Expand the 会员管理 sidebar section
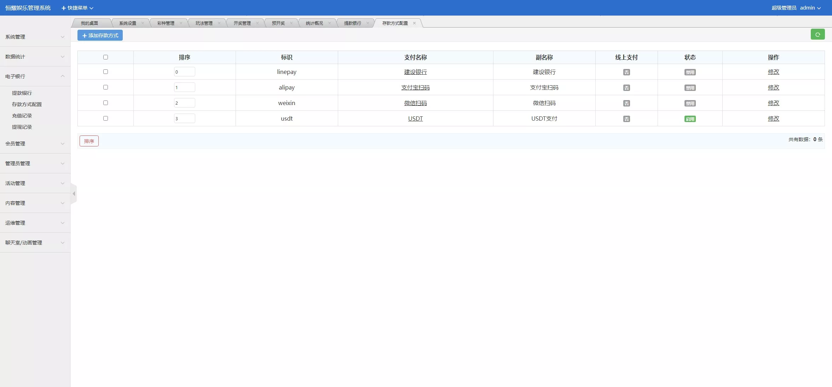This screenshot has width=832, height=387. 35,144
